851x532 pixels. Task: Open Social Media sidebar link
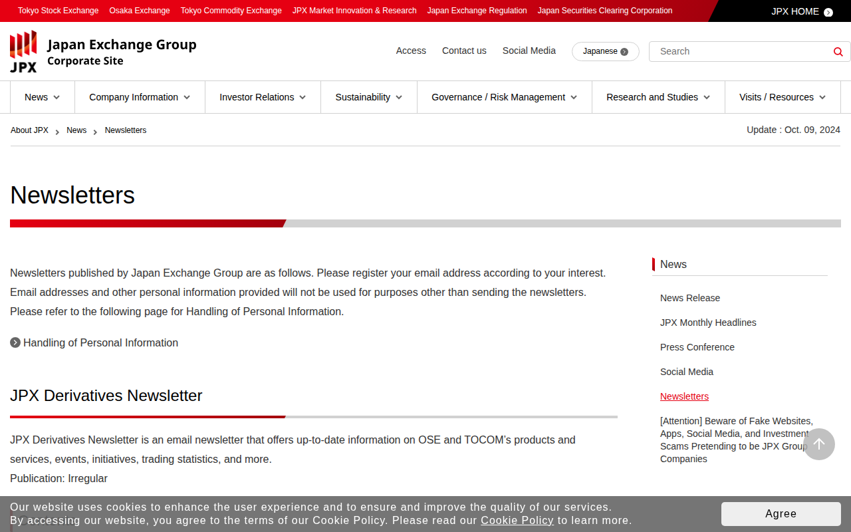[x=687, y=372]
